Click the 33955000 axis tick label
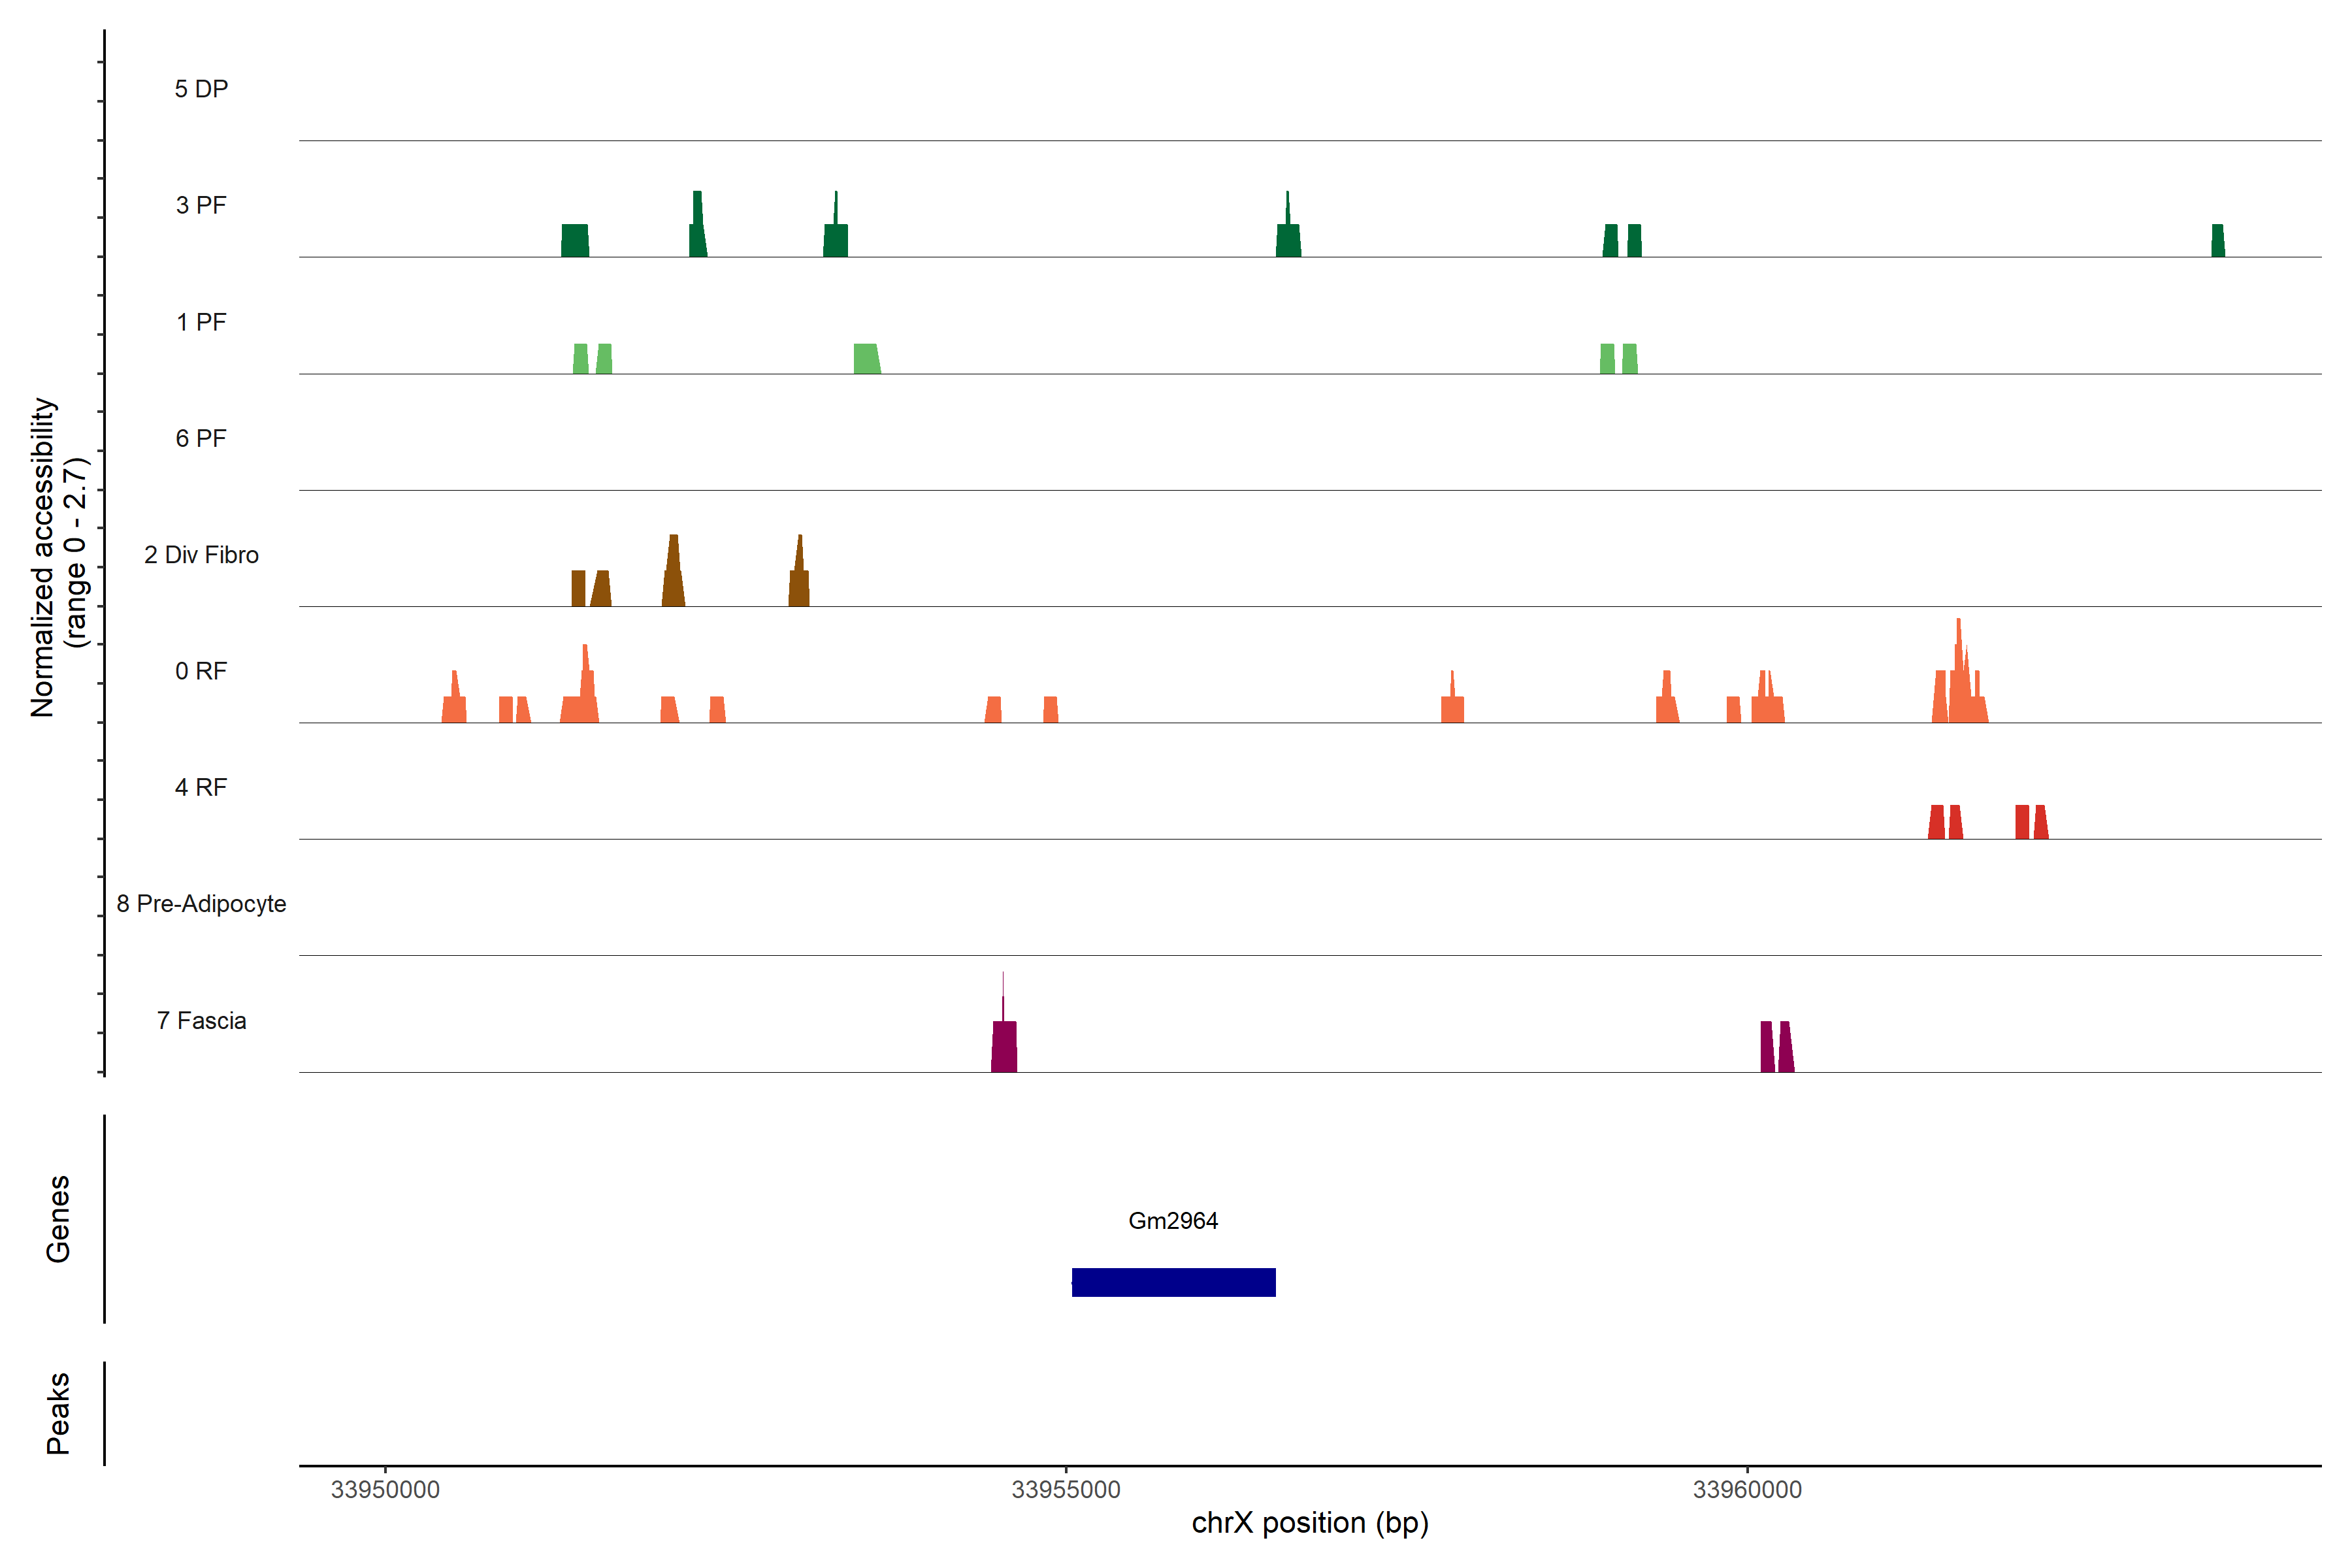2352x1568 pixels. pos(1066,1489)
